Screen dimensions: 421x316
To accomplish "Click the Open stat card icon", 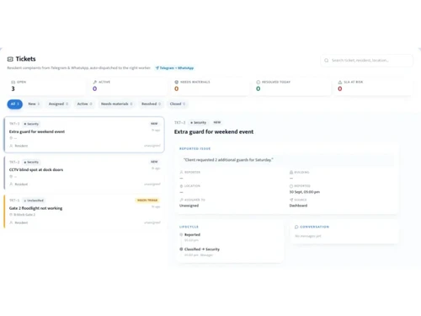I will point(13,82).
